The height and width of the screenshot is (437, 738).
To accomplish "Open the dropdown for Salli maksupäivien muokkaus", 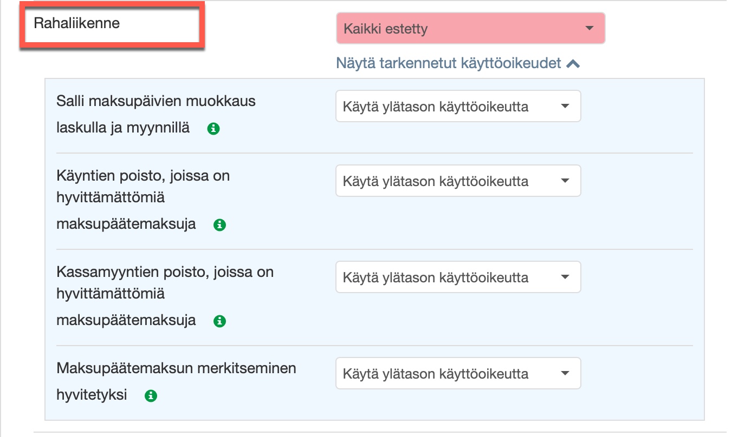I will point(458,106).
